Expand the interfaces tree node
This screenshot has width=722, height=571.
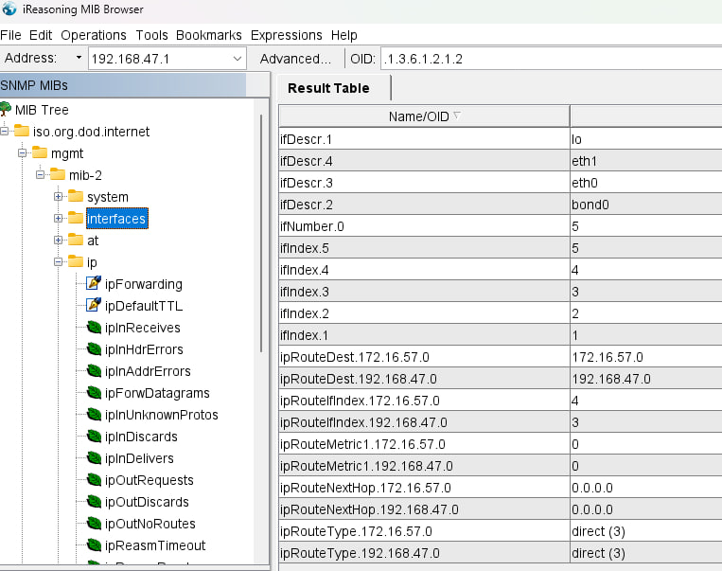59,219
